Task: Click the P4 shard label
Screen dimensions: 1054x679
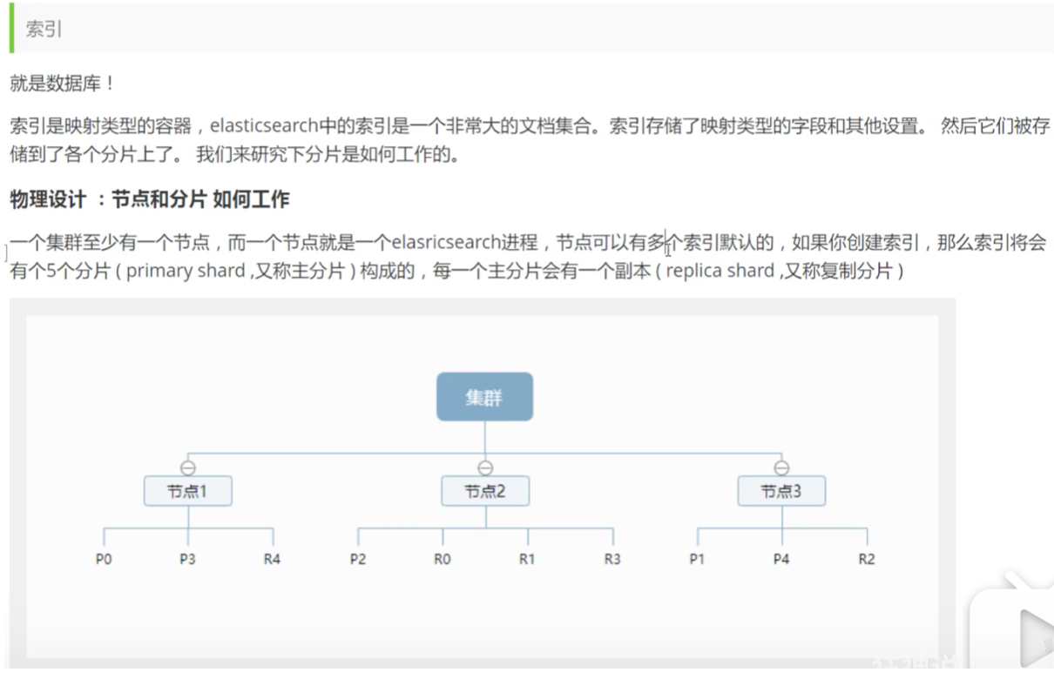Action: 781,559
